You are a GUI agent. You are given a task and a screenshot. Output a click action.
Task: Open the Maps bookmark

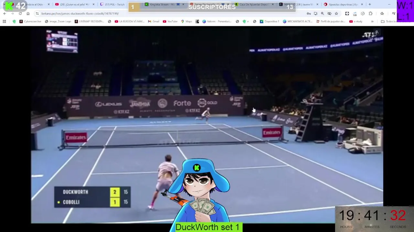(187, 22)
